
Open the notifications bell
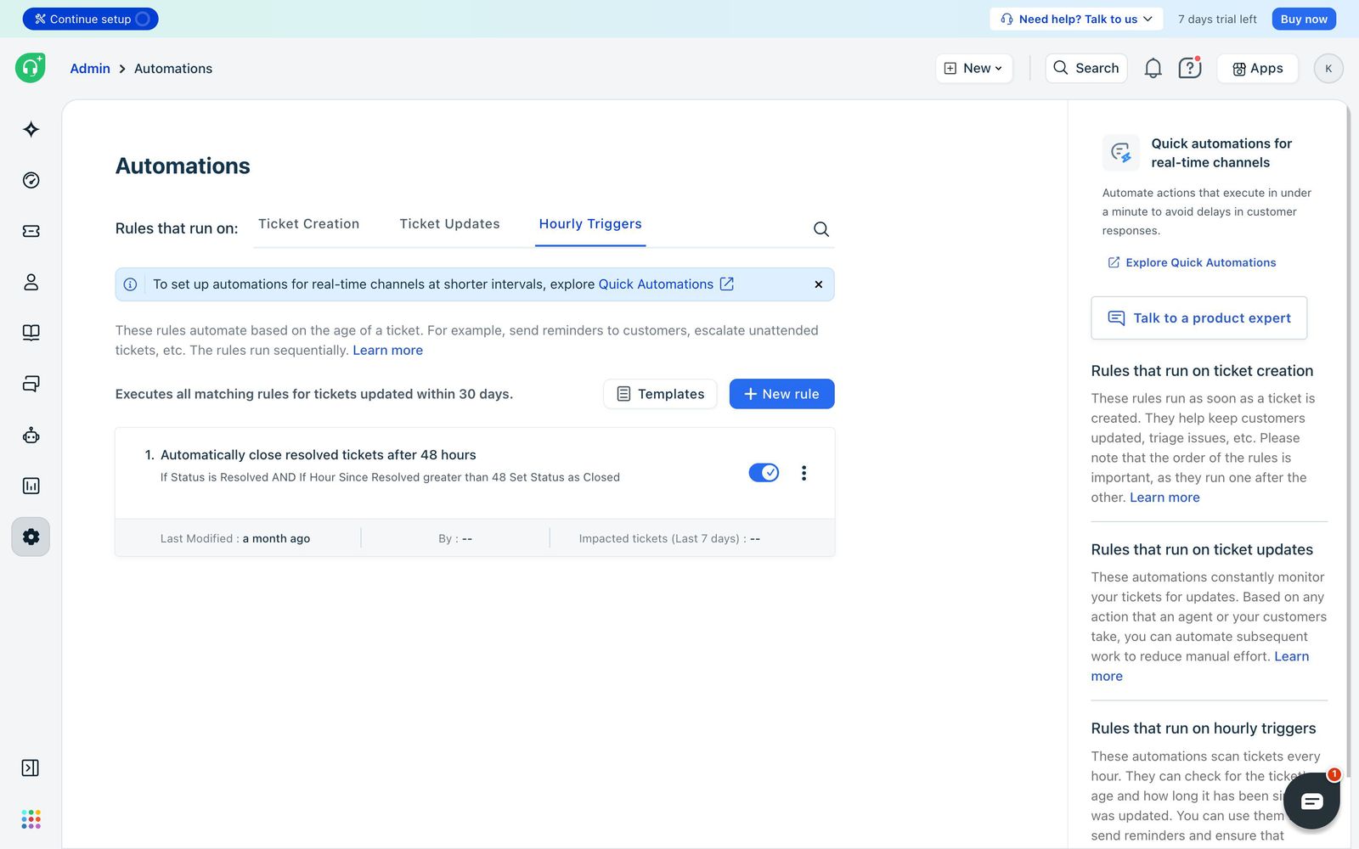coord(1153,68)
